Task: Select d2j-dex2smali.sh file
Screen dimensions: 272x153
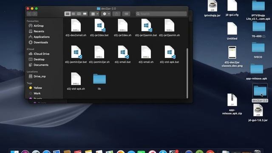Action: click(76, 28)
